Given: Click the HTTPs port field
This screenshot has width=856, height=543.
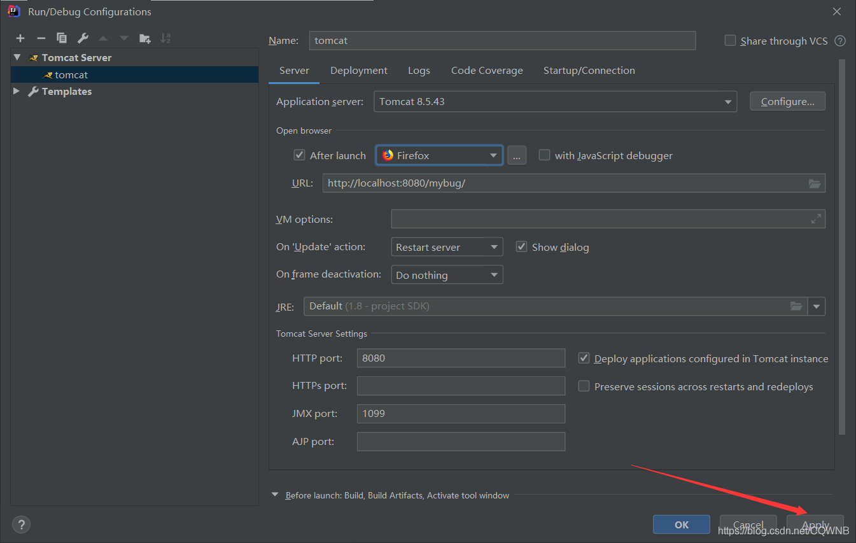Looking at the screenshot, I should point(461,386).
